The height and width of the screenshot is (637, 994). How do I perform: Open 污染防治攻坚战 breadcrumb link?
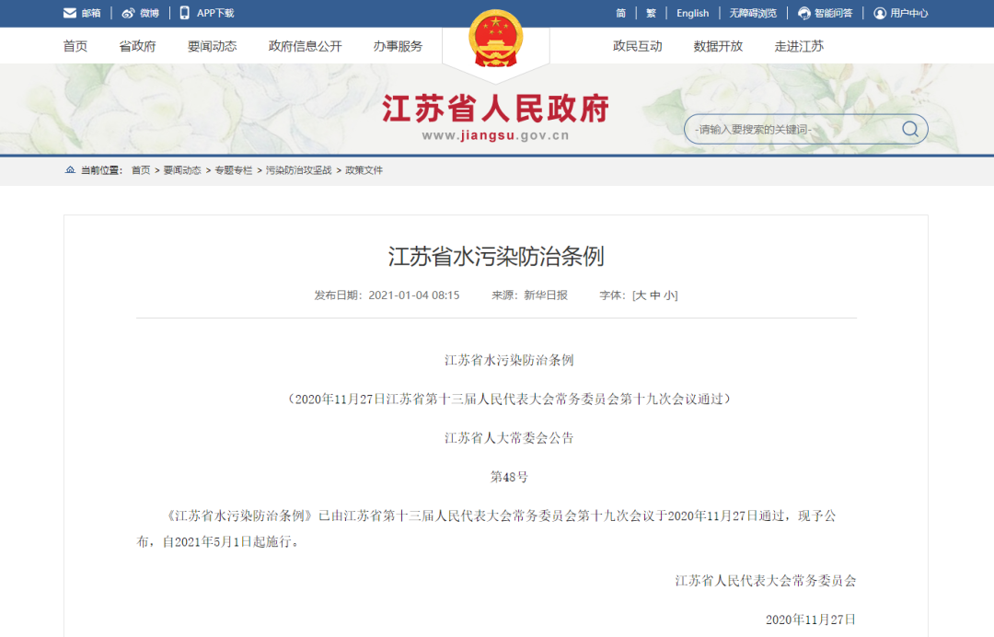pyautogui.click(x=298, y=170)
